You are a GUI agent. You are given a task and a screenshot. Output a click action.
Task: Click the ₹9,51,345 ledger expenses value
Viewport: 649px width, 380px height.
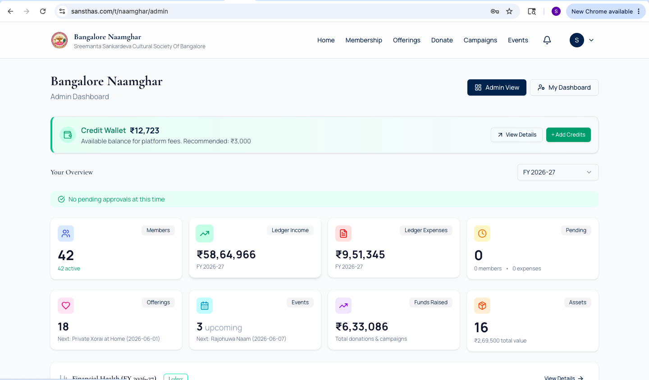360,255
